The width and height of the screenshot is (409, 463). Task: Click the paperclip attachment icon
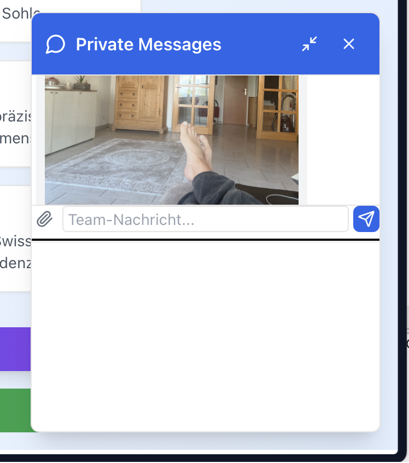point(44,219)
